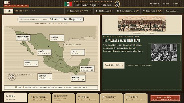
Task: Select the Gulf region label
Action: click(78, 52)
